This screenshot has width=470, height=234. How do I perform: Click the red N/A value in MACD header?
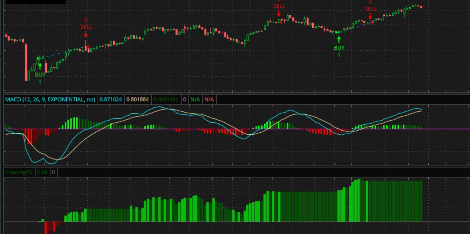(209, 99)
